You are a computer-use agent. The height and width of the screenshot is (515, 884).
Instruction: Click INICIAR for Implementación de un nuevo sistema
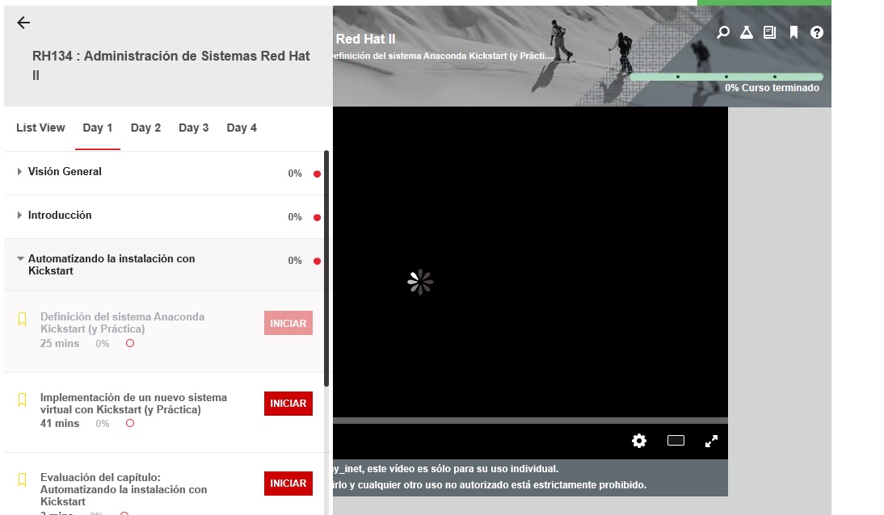288,404
